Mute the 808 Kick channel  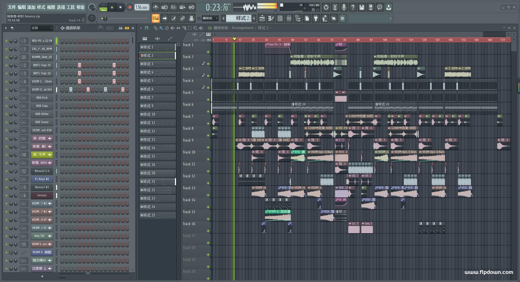(x=6, y=98)
